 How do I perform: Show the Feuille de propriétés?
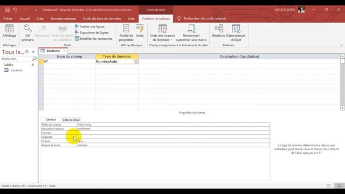(x=126, y=33)
